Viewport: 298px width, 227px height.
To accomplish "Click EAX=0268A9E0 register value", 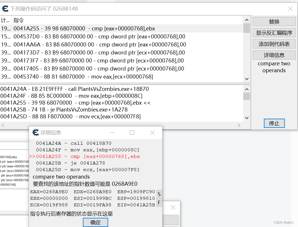I will (49, 192).
